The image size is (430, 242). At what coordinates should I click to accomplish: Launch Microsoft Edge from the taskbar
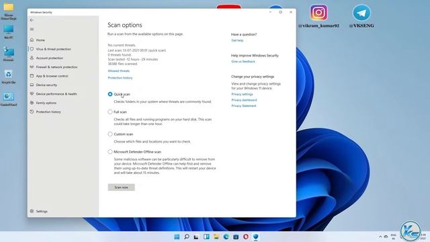pyautogui.click(x=226, y=237)
